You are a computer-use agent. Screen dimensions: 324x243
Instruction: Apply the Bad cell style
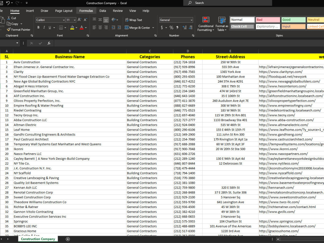268,20
